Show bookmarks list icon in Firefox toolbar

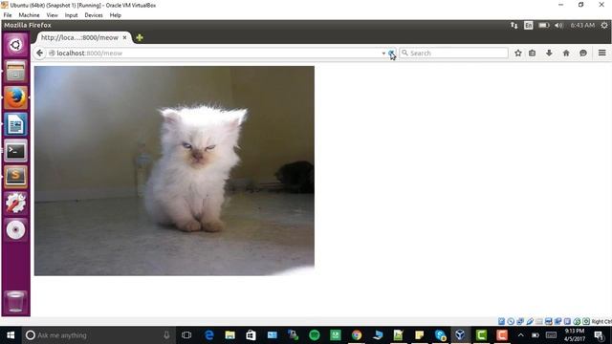click(532, 54)
